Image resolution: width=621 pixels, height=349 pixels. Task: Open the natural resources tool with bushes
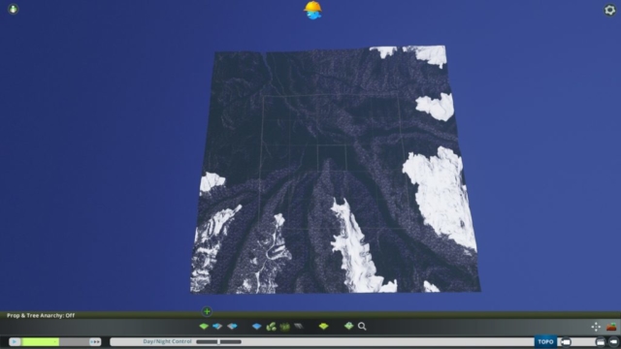284,327
